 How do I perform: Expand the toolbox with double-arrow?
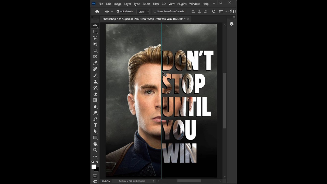(x=92, y=17)
